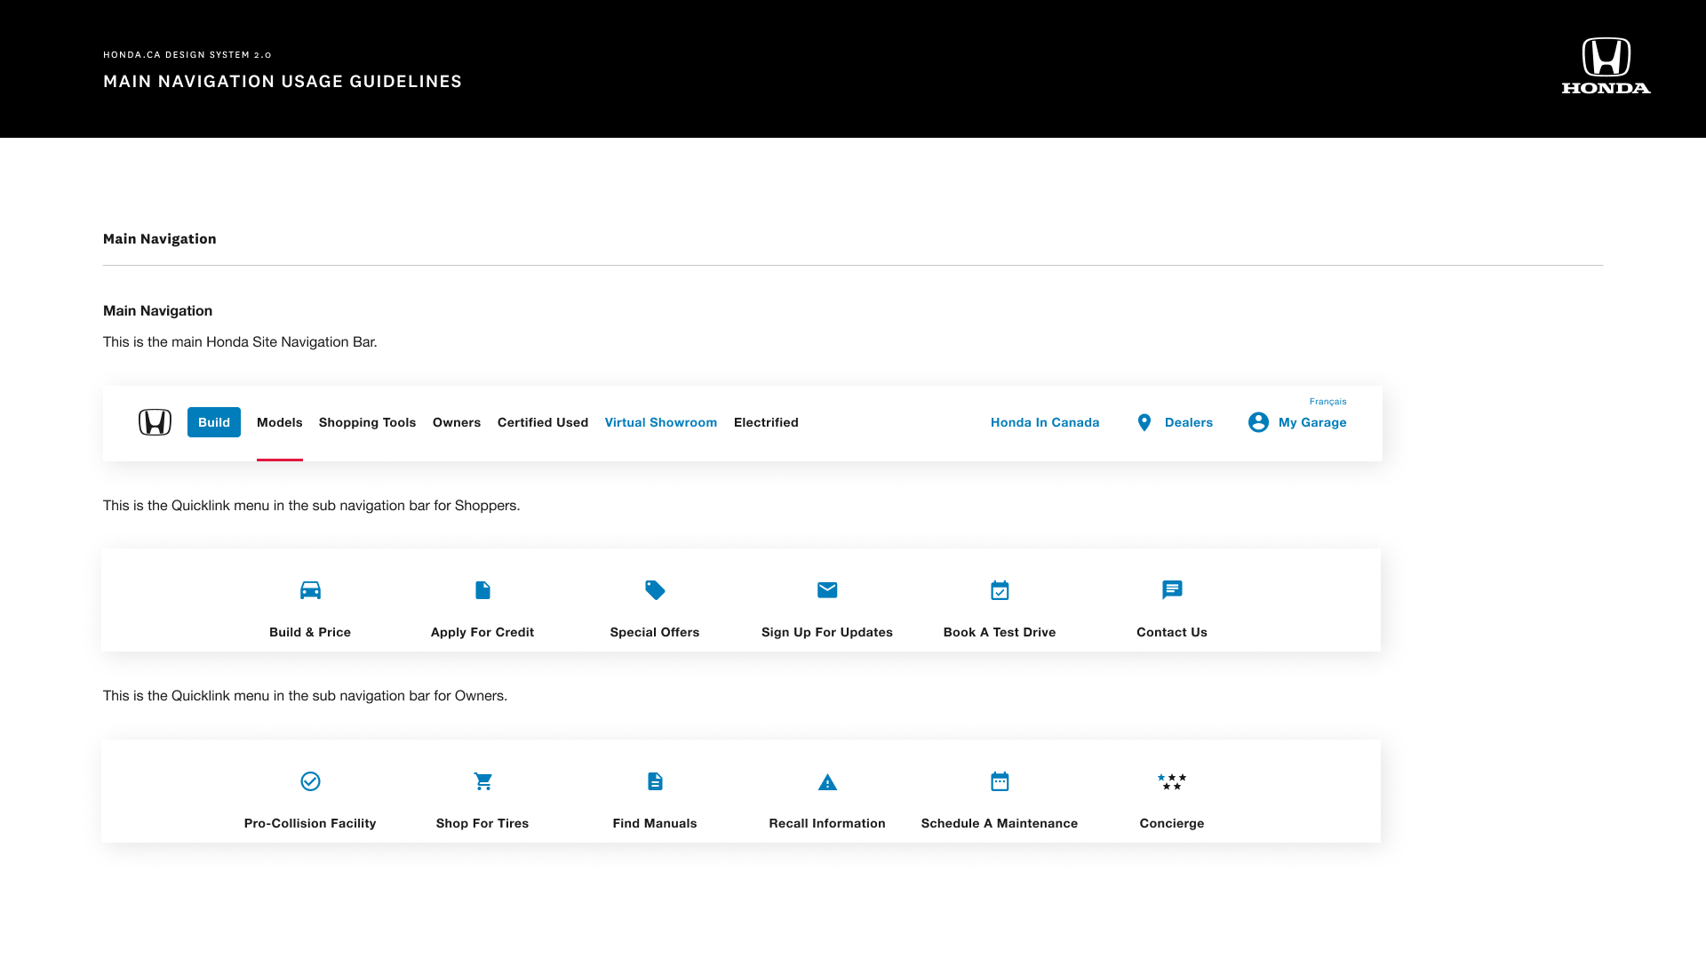Click the Recall Information warning triangle icon
This screenshot has height=960, width=1706.
(x=827, y=782)
